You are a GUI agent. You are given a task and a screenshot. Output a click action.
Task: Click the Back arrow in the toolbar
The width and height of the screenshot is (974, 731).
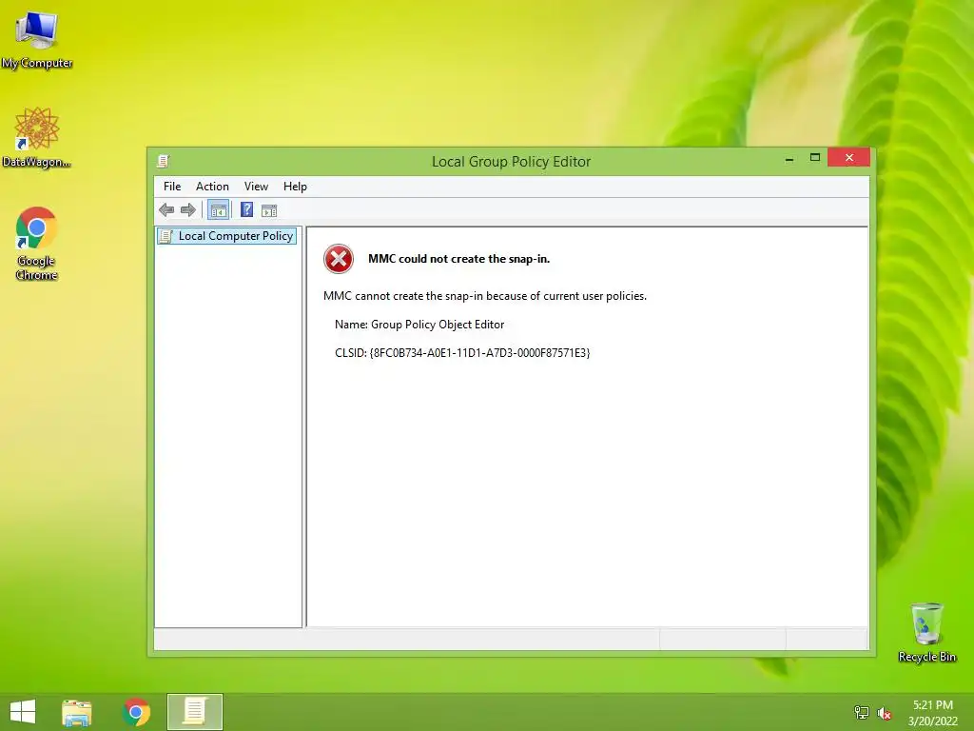[x=166, y=210]
